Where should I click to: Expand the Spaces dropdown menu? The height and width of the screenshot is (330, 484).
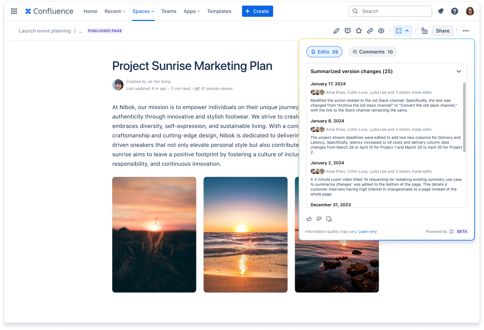pos(143,11)
